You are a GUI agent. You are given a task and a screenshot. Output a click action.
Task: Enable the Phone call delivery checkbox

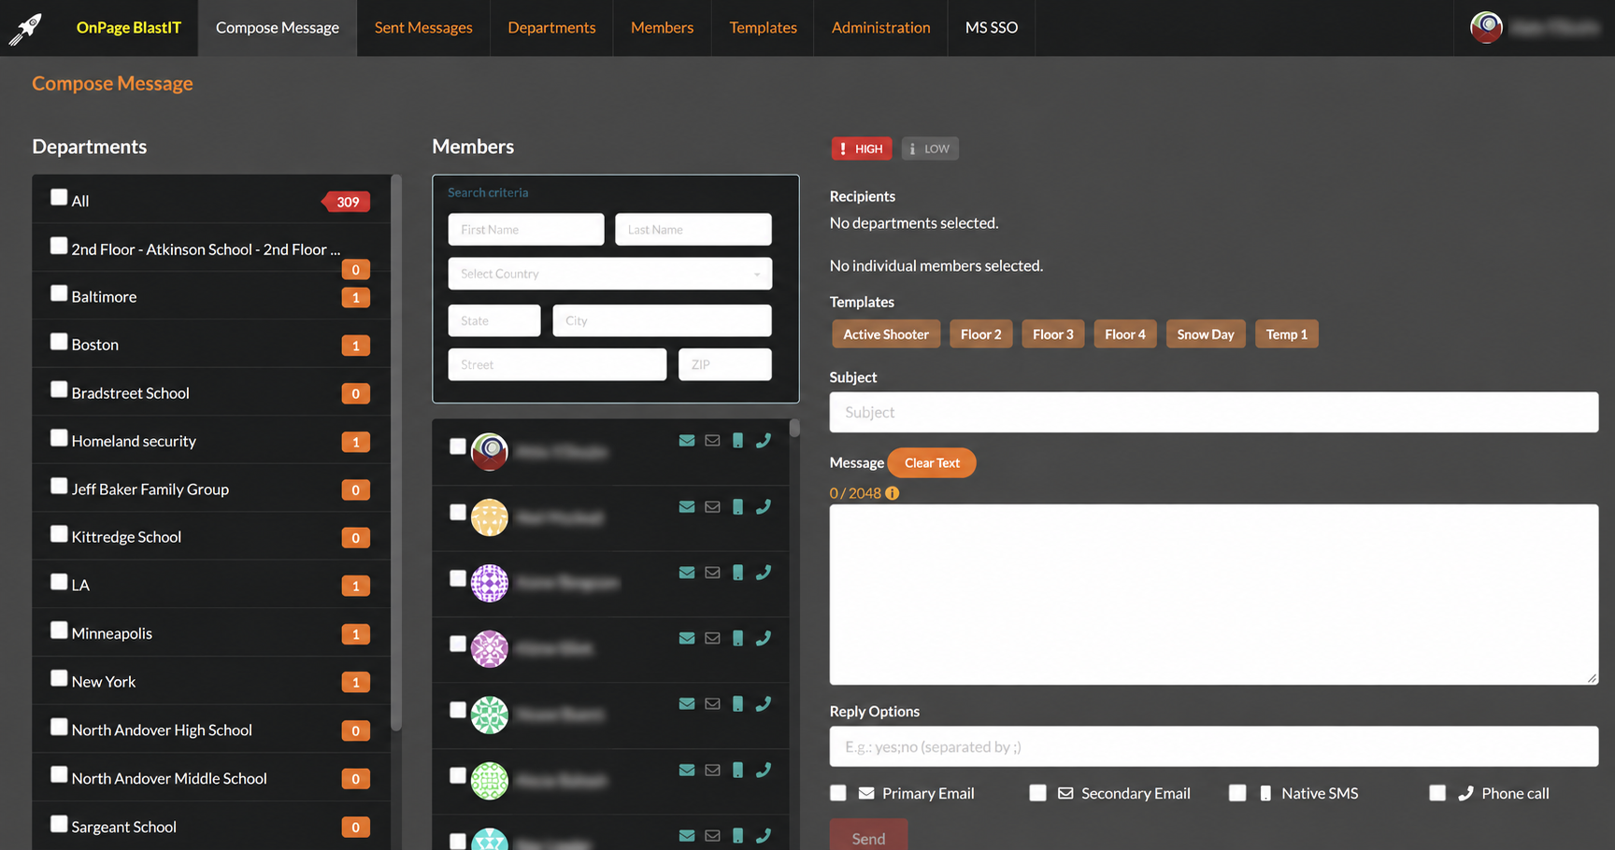click(x=1437, y=793)
